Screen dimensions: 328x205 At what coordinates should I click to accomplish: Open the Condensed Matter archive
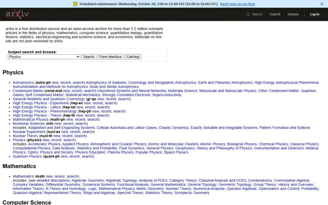[28, 91]
